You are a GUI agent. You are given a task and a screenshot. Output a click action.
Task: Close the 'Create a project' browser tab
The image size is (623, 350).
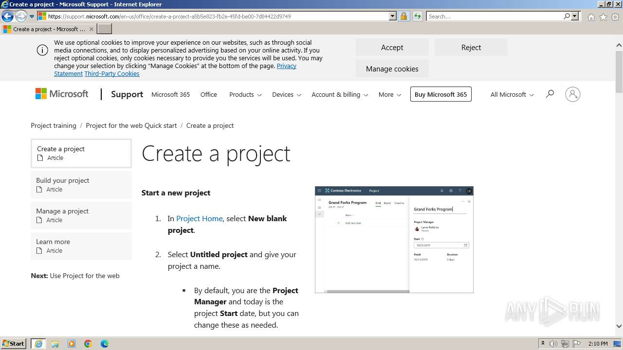[91, 29]
